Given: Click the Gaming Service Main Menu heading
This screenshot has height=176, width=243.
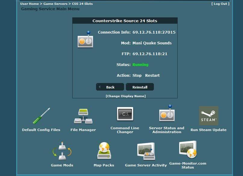Looking at the screenshot, I should (50, 9).
